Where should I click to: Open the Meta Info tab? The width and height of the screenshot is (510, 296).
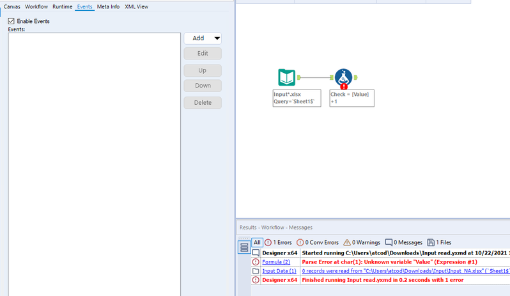tap(108, 6)
